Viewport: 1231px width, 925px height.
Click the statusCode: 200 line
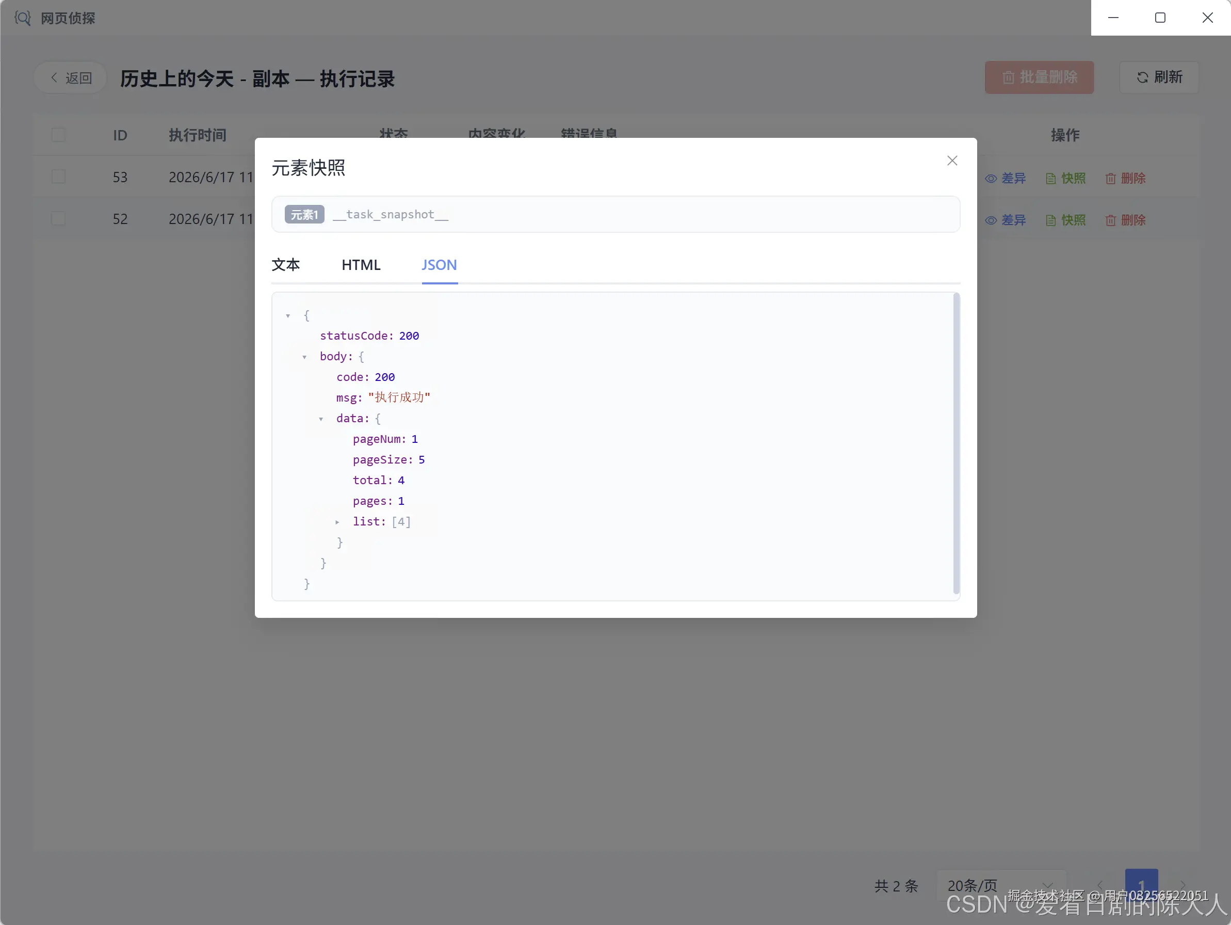(x=369, y=336)
